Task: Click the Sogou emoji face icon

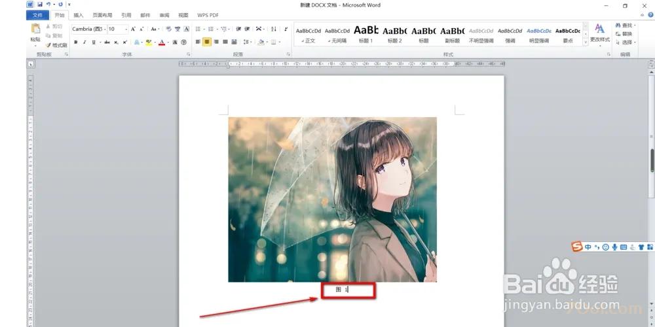Action: 606,247
